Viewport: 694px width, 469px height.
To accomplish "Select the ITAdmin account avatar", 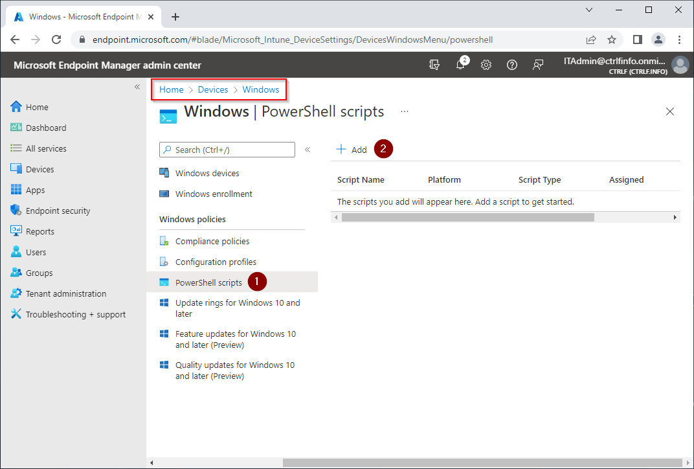I will tap(680, 65).
